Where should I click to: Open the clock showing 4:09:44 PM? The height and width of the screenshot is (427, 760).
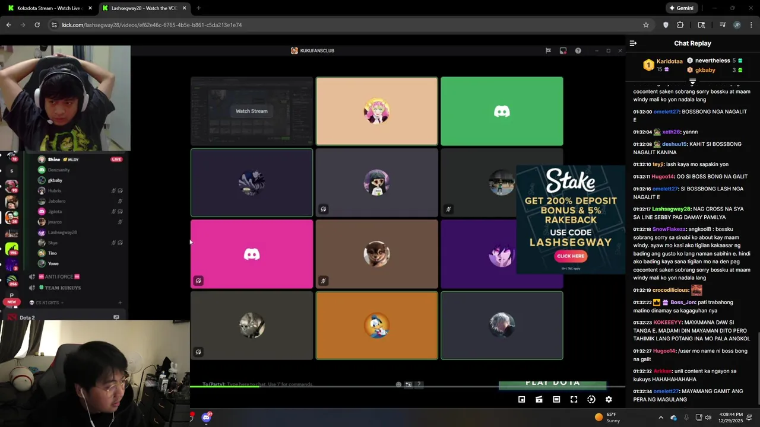730,418
